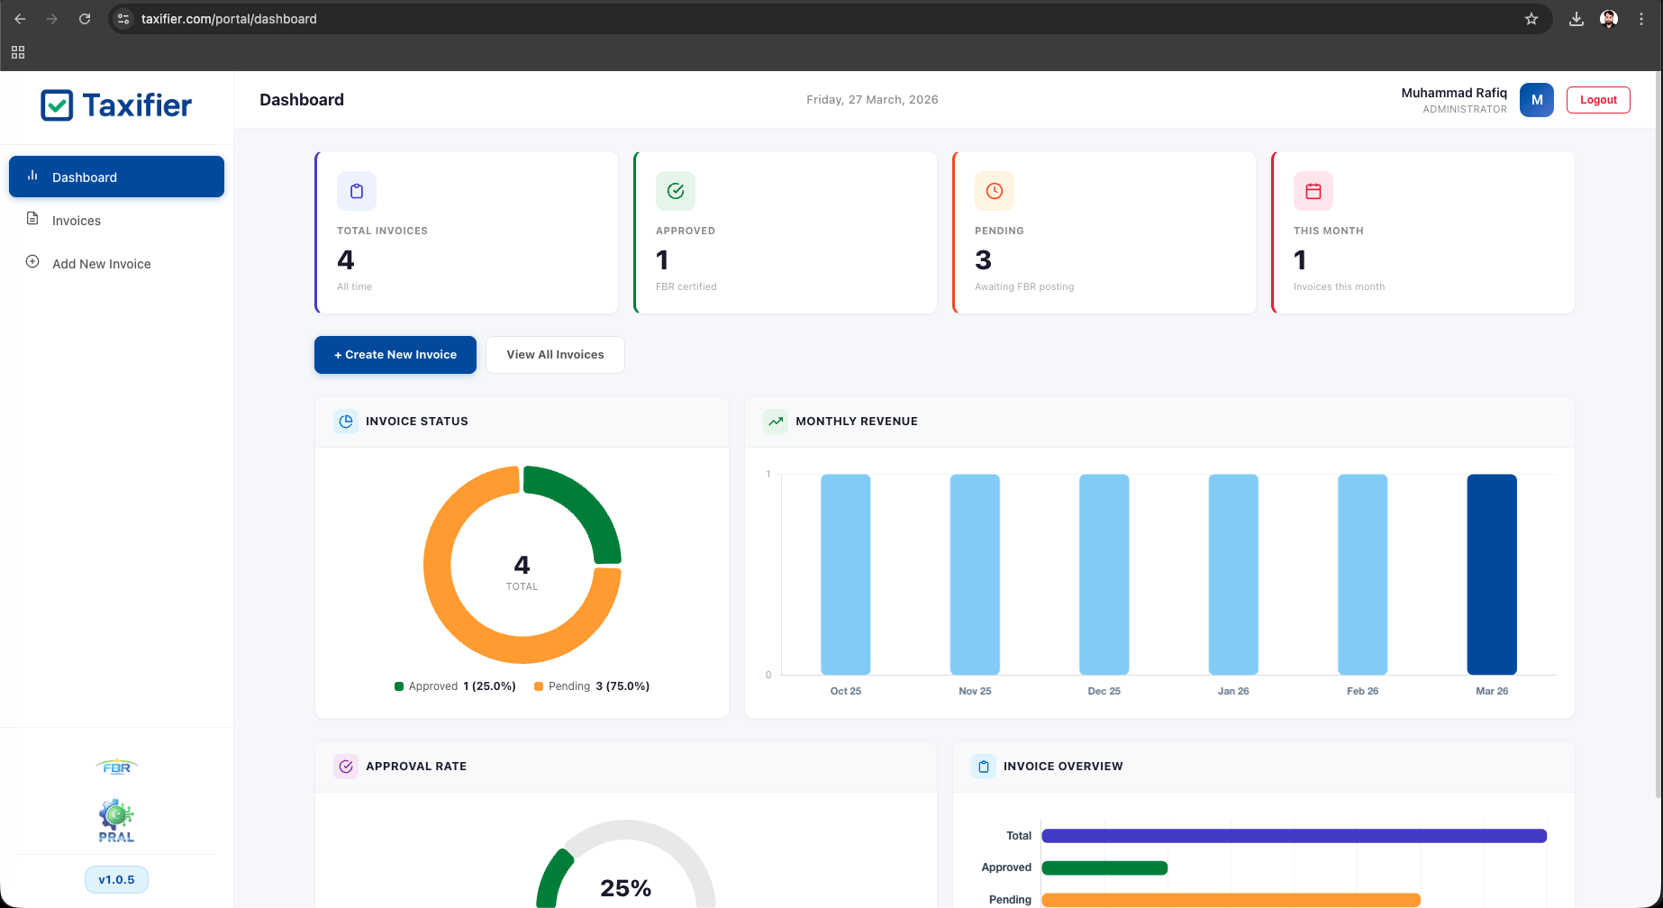Click the FBR logo in sidebar

point(116,766)
